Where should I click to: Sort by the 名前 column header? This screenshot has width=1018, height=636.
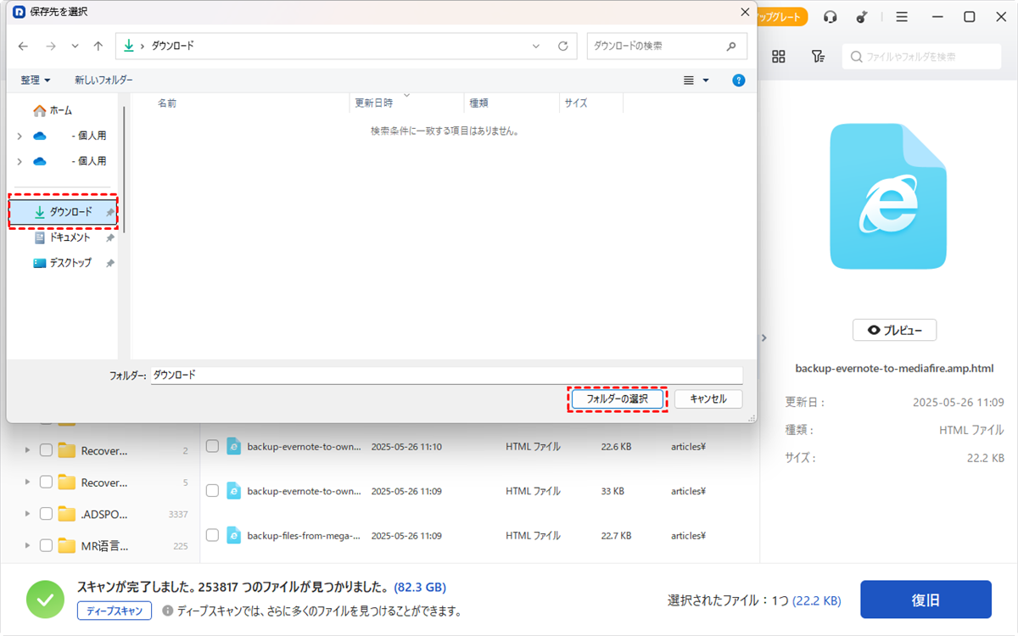167,103
